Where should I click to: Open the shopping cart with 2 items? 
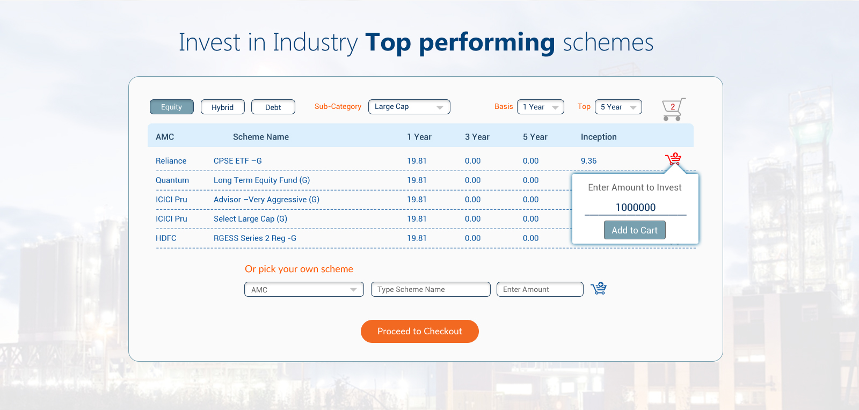[x=673, y=108]
